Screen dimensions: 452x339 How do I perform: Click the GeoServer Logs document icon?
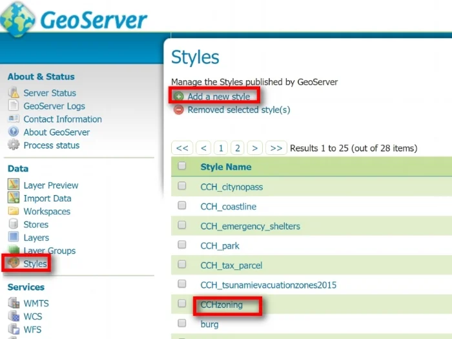click(x=14, y=105)
